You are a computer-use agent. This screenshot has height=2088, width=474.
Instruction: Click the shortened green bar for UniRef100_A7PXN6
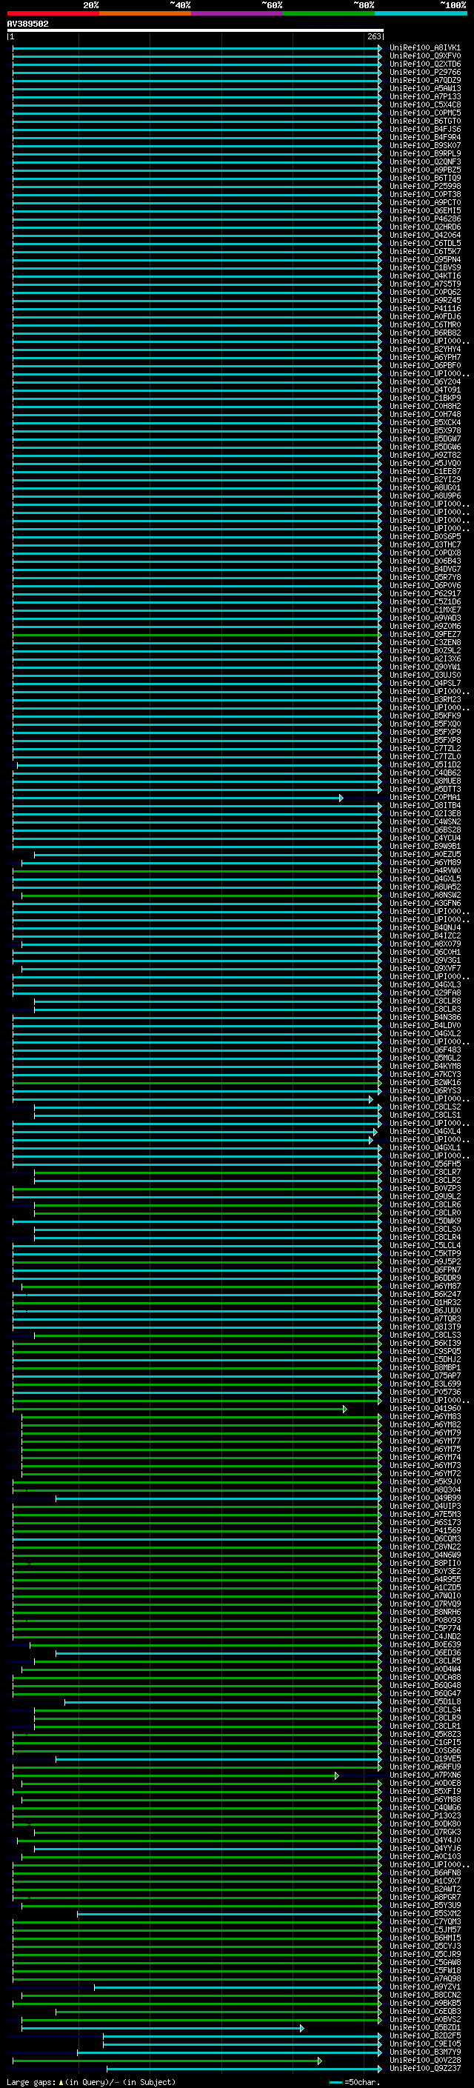tap(176, 1775)
